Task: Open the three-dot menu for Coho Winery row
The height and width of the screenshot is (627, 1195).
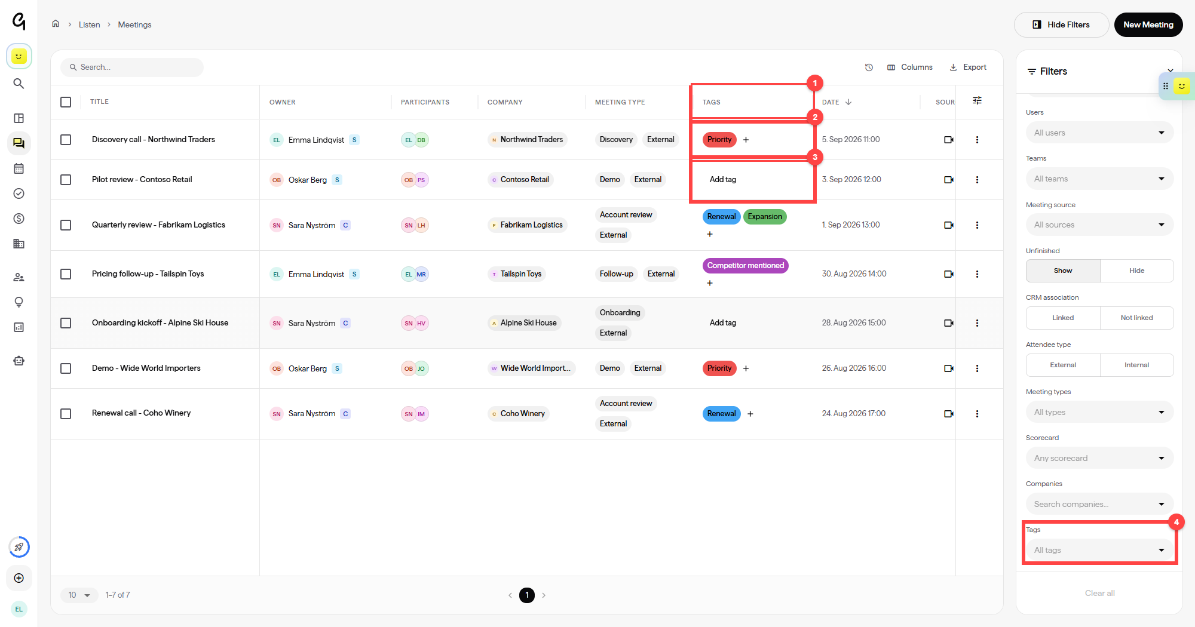Action: pos(977,414)
